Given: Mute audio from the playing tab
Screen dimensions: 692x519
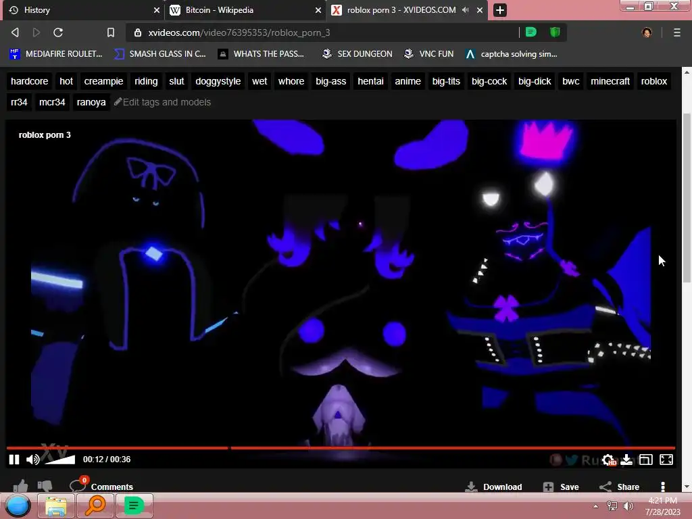Looking at the screenshot, I should 465,9.
